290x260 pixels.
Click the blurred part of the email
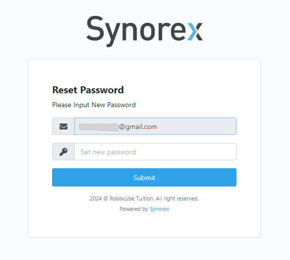tap(99, 127)
